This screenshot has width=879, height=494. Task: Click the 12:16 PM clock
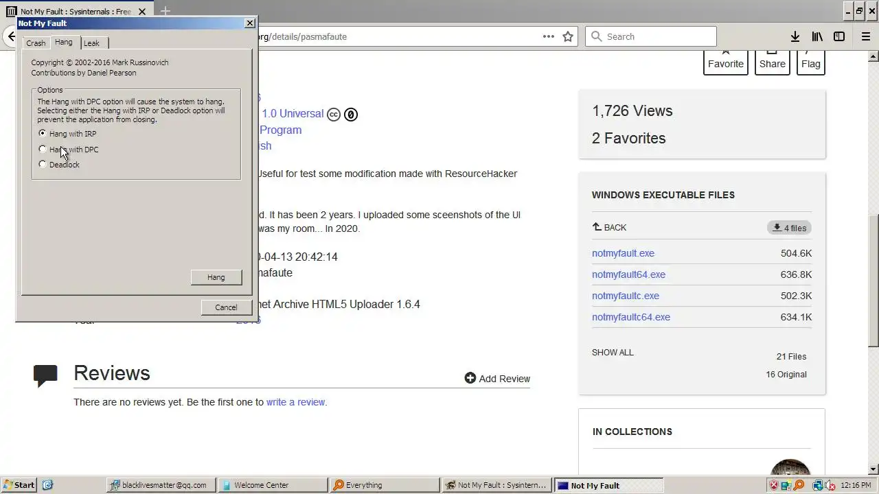click(856, 485)
